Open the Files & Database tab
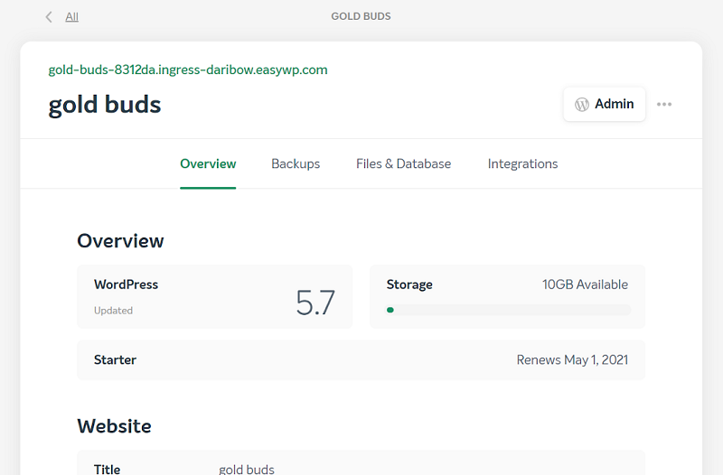The width and height of the screenshot is (723, 475). (403, 164)
